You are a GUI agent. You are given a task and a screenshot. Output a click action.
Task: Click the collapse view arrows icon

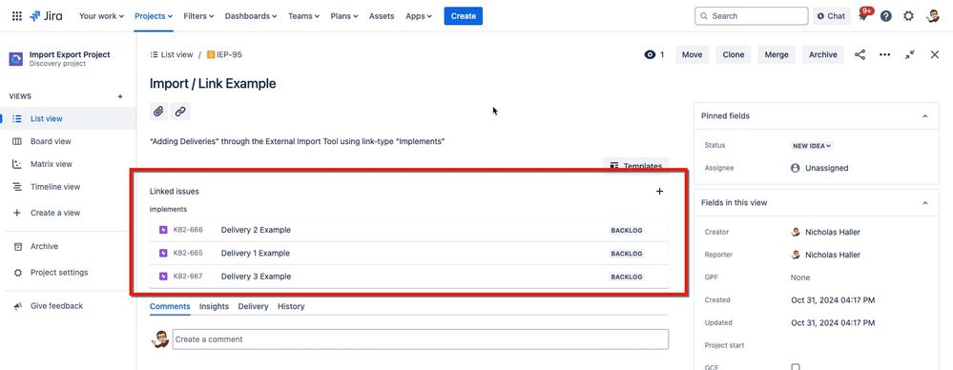point(909,54)
